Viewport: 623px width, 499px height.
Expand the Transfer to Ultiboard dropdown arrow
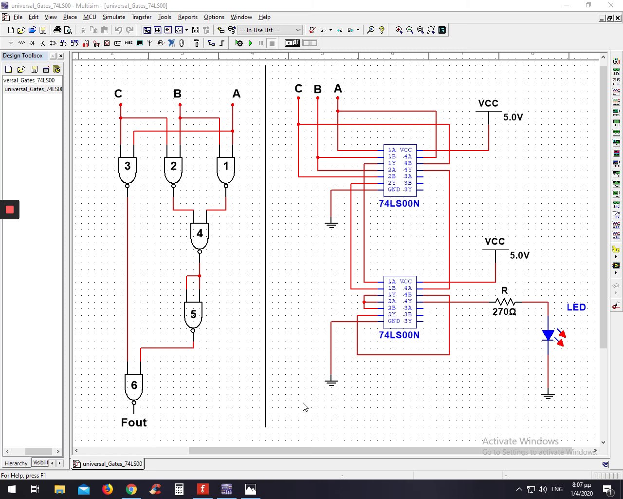pyautogui.click(x=330, y=30)
